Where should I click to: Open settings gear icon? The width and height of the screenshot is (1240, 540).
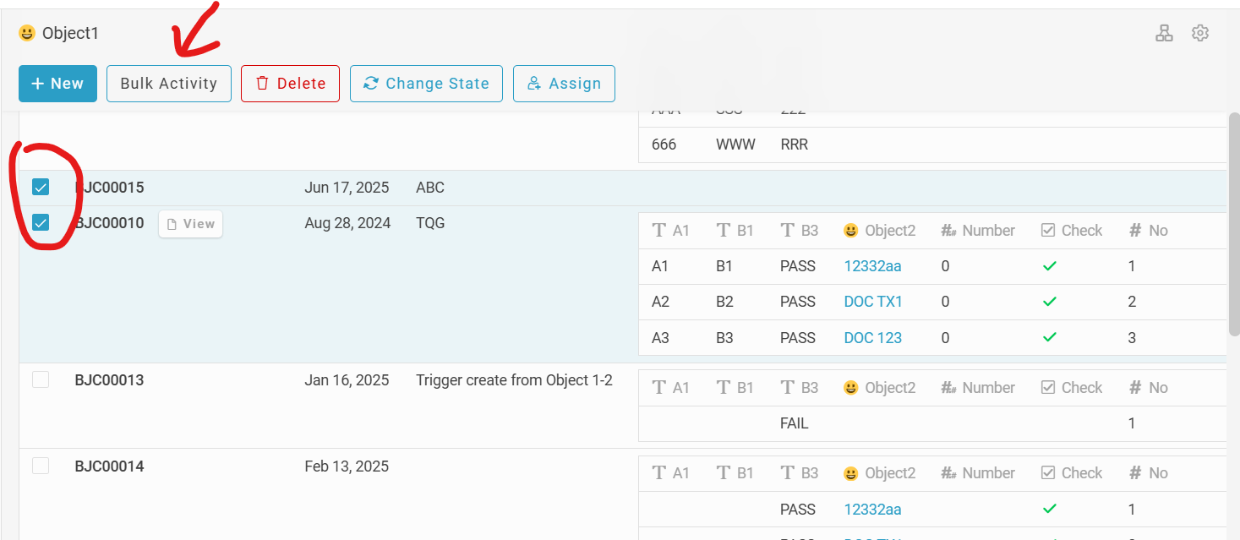[x=1200, y=33]
